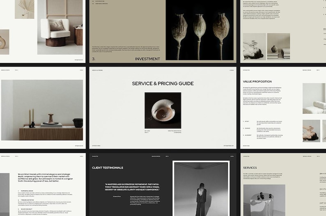Screen dimensions: 326x216
Task: Select the dried palm leaf photo
Action: click(x=25, y=9)
